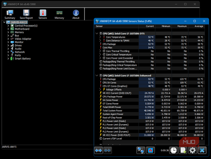Collapse the CPU DTS sensor group
Viewport: 211px width, 159px height.
pos(97,34)
